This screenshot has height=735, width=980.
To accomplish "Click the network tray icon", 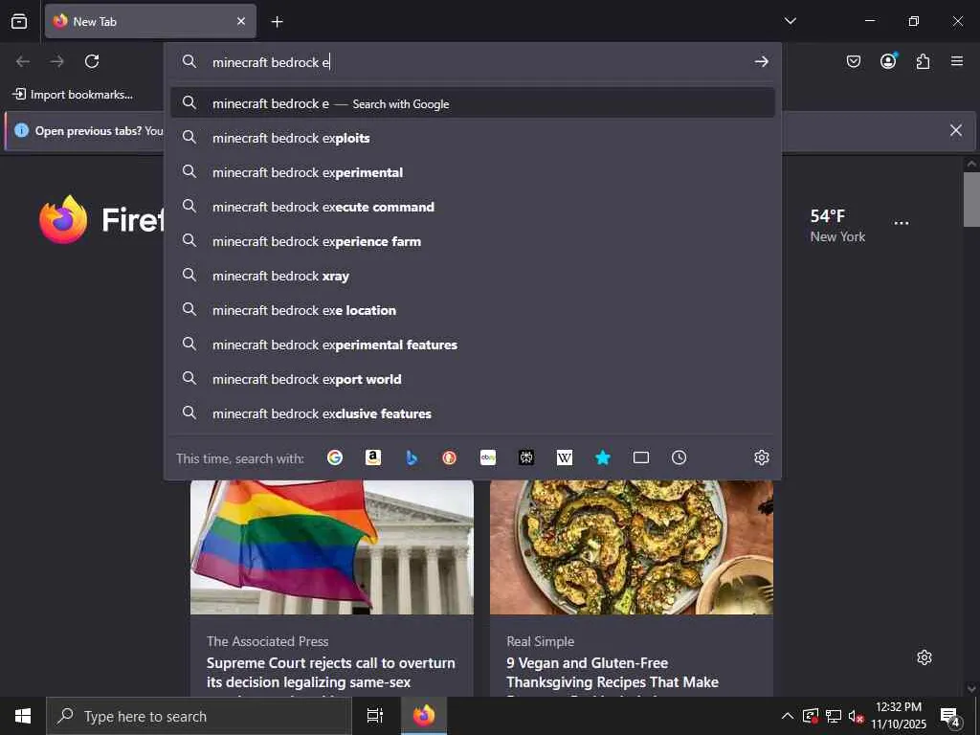I will pos(834,716).
